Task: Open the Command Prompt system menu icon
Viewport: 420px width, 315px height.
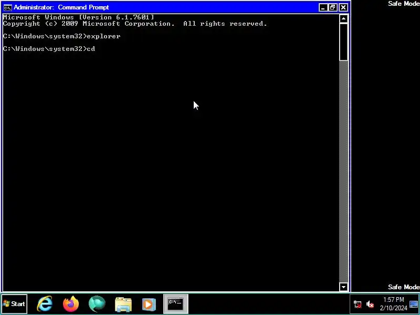Action: coord(7,7)
